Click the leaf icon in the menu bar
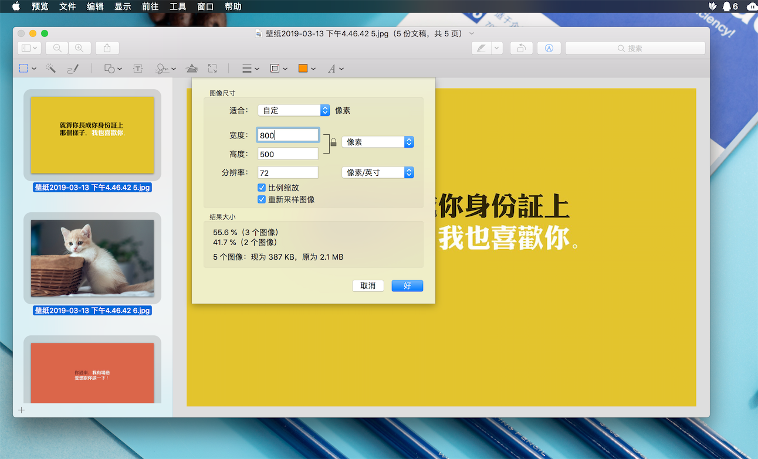The height and width of the screenshot is (459, 758). pos(712,6)
